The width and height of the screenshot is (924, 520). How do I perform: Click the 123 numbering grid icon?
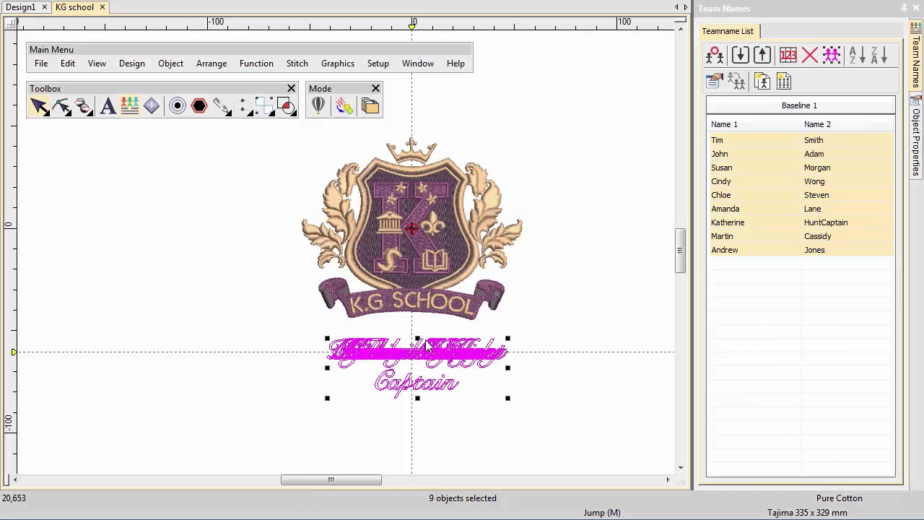788,56
